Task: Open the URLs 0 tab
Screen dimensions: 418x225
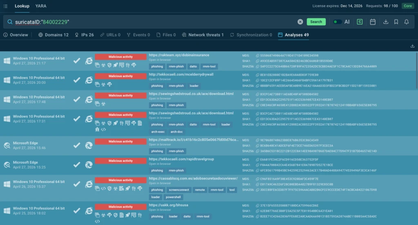Action: click(x=110, y=35)
